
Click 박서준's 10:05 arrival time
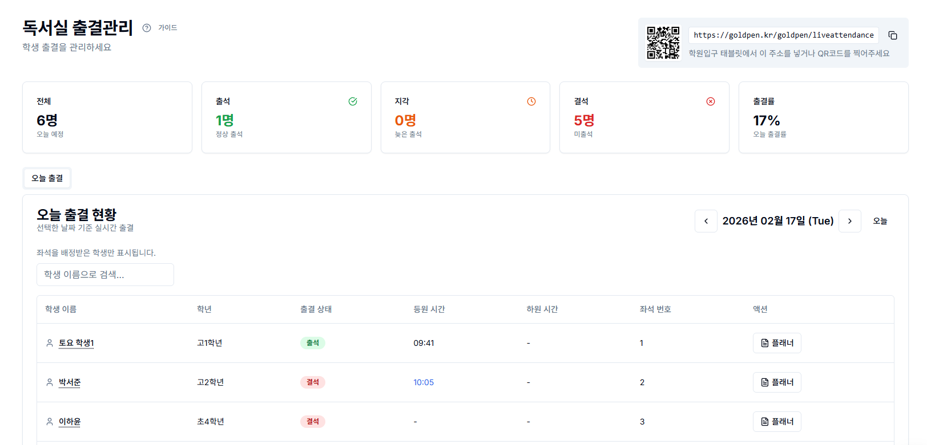click(x=424, y=382)
